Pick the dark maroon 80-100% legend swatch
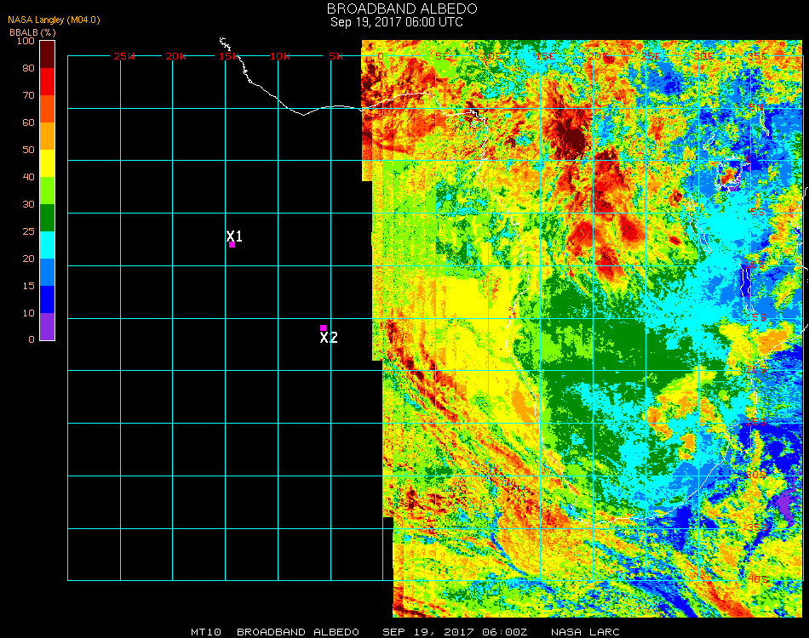This screenshot has width=809, height=638. (48, 54)
